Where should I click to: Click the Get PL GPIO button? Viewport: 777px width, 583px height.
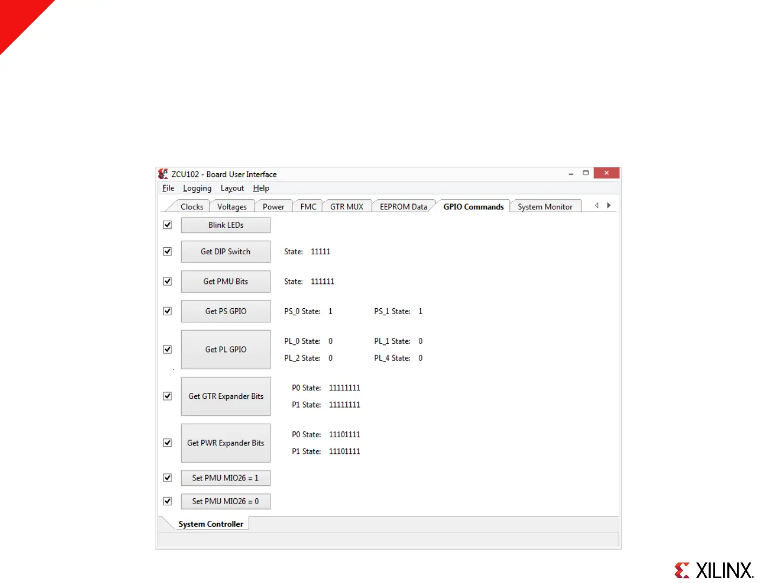(x=226, y=350)
